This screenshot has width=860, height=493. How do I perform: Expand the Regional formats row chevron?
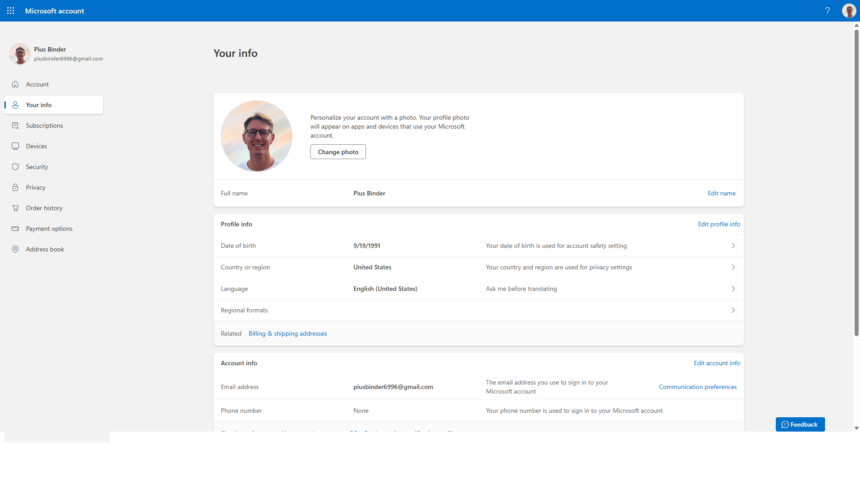coord(733,310)
